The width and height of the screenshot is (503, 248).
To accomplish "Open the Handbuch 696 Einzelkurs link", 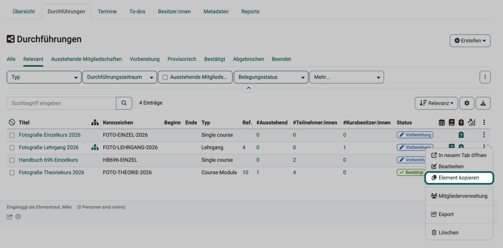I will click(x=49, y=160).
